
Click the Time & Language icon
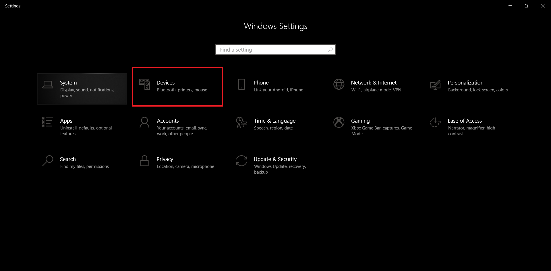(x=241, y=123)
